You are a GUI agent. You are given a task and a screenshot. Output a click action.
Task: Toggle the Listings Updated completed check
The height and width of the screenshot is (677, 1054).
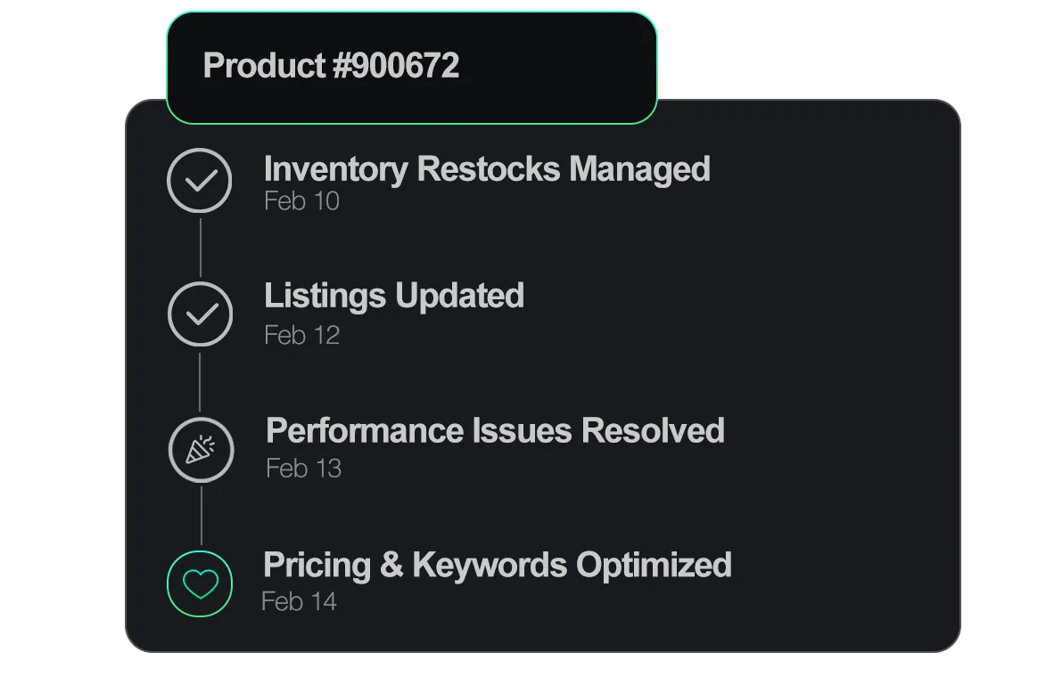click(x=201, y=314)
